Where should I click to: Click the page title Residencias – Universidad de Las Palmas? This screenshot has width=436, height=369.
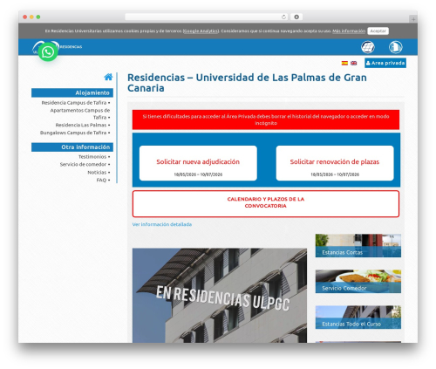pyautogui.click(x=247, y=83)
